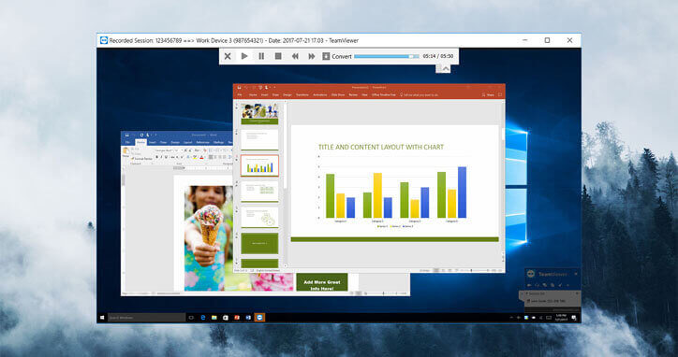Select the chart slide thumbnail
Image resolution: width=678 pixels, height=357 pixels.
point(259,165)
